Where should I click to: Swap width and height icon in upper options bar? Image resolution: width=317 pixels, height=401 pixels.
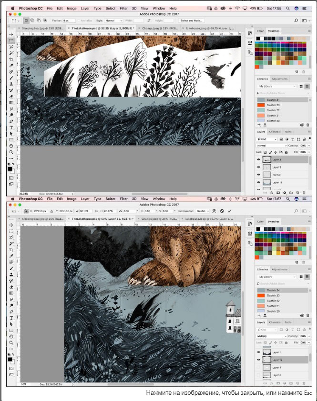(x=149, y=20)
